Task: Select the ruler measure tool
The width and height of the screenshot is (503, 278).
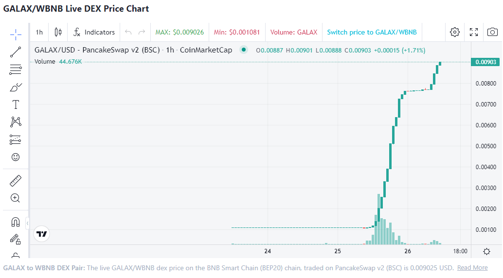Action: [x=16, y=181]
